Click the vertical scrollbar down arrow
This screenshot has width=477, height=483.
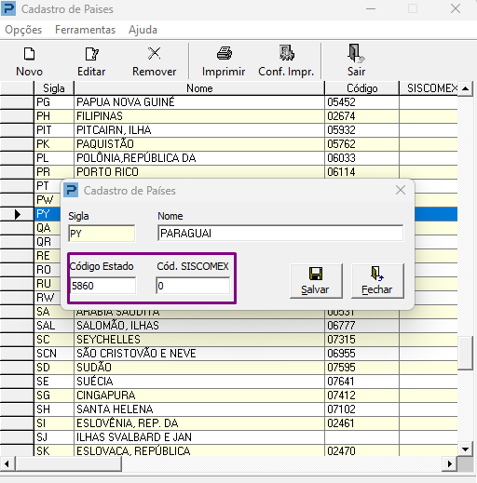point(465,449)
